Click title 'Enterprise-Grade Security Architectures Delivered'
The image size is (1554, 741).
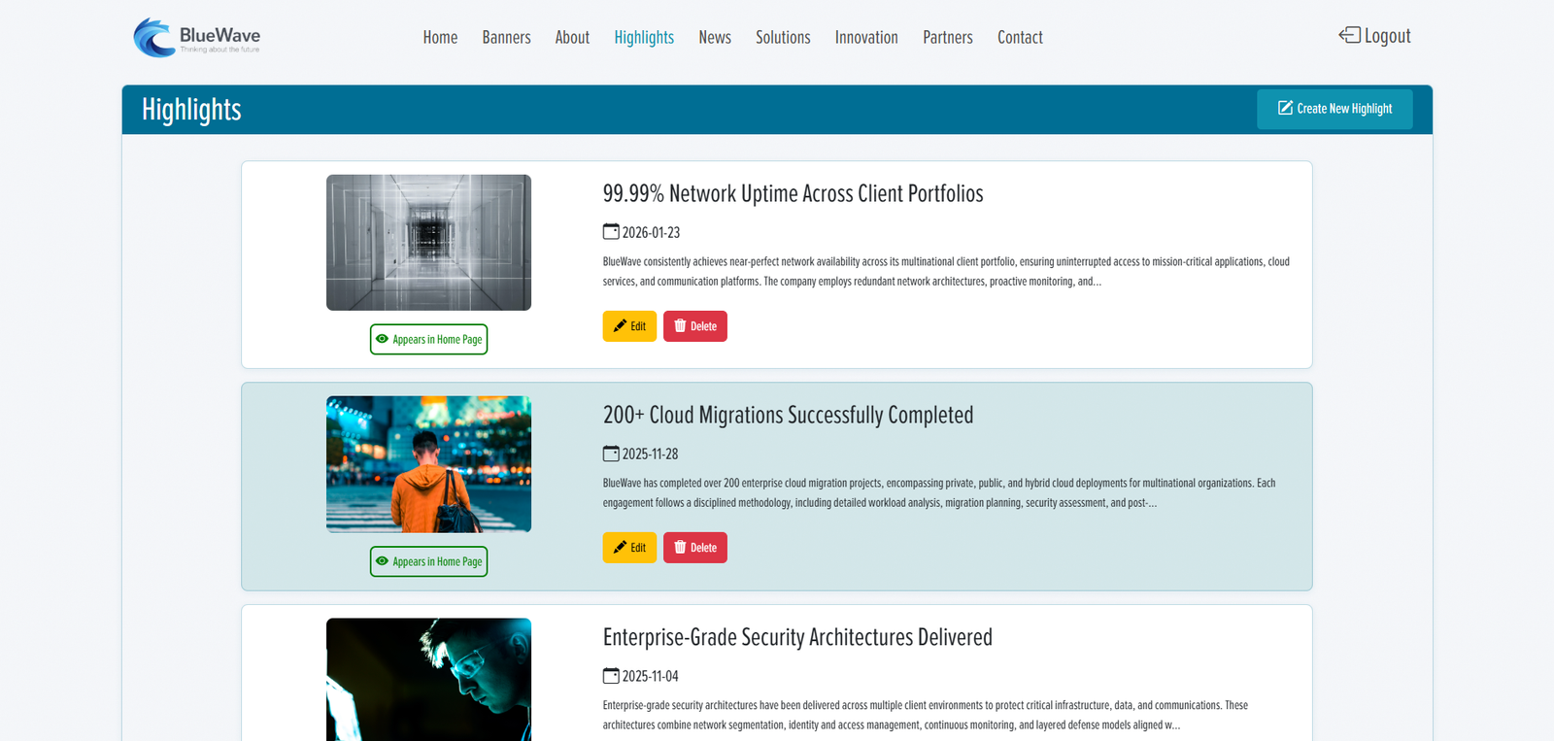coord(797,637)
